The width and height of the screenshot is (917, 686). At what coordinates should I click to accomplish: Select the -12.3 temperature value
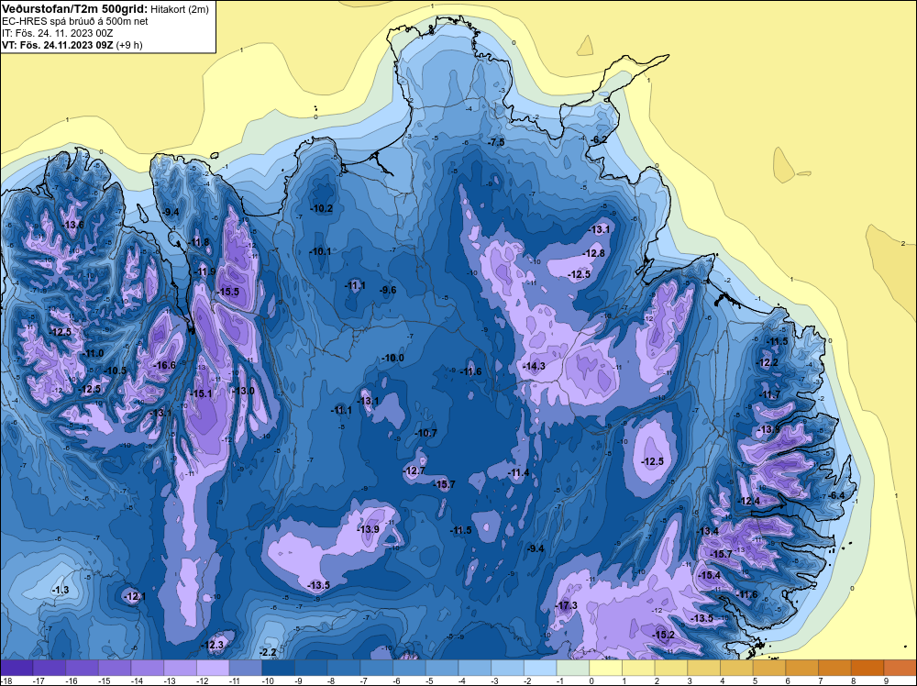click(213, 645)
